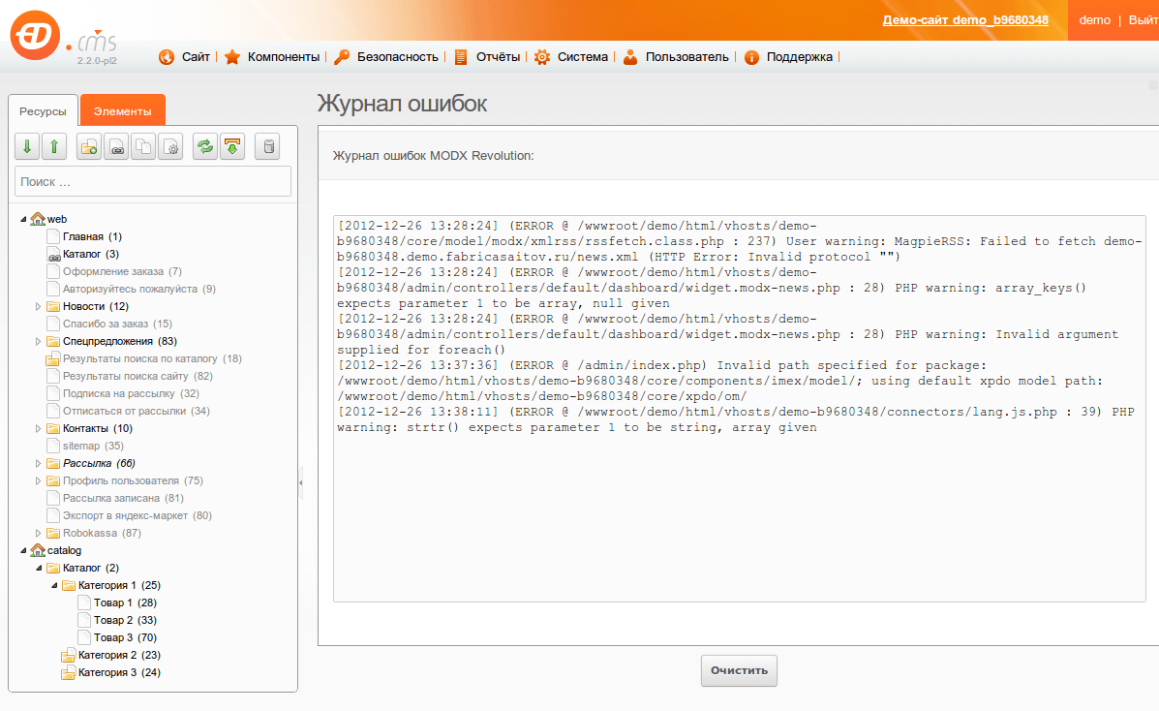Select Категория 3 (24) in the tree

(x=119, y=672)
